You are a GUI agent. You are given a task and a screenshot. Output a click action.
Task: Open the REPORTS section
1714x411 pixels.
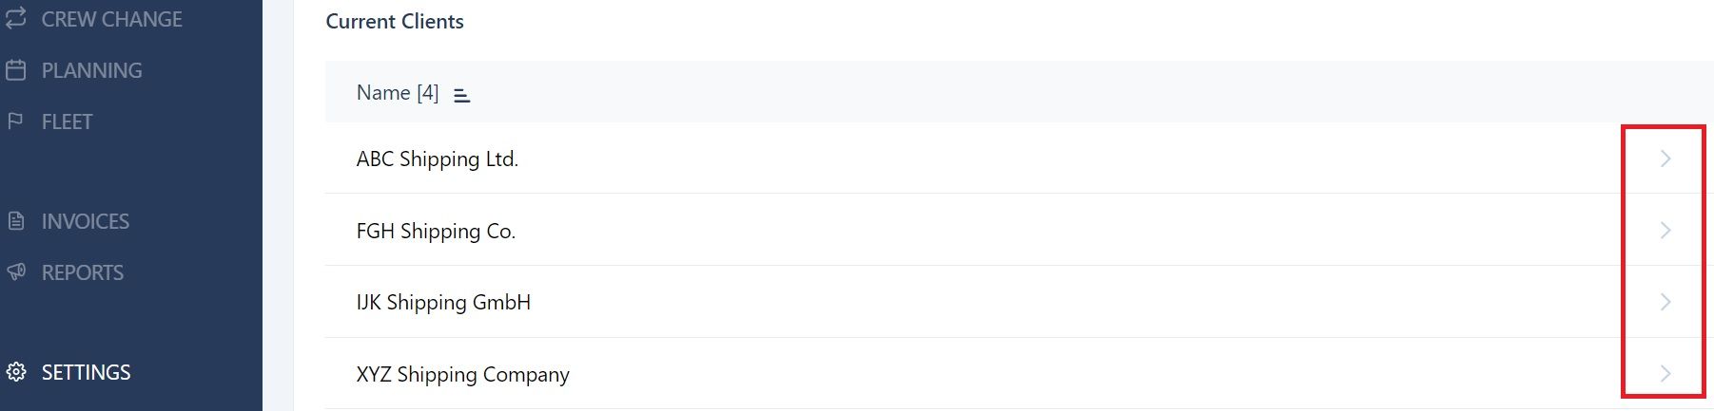click(x=83, y=272)
